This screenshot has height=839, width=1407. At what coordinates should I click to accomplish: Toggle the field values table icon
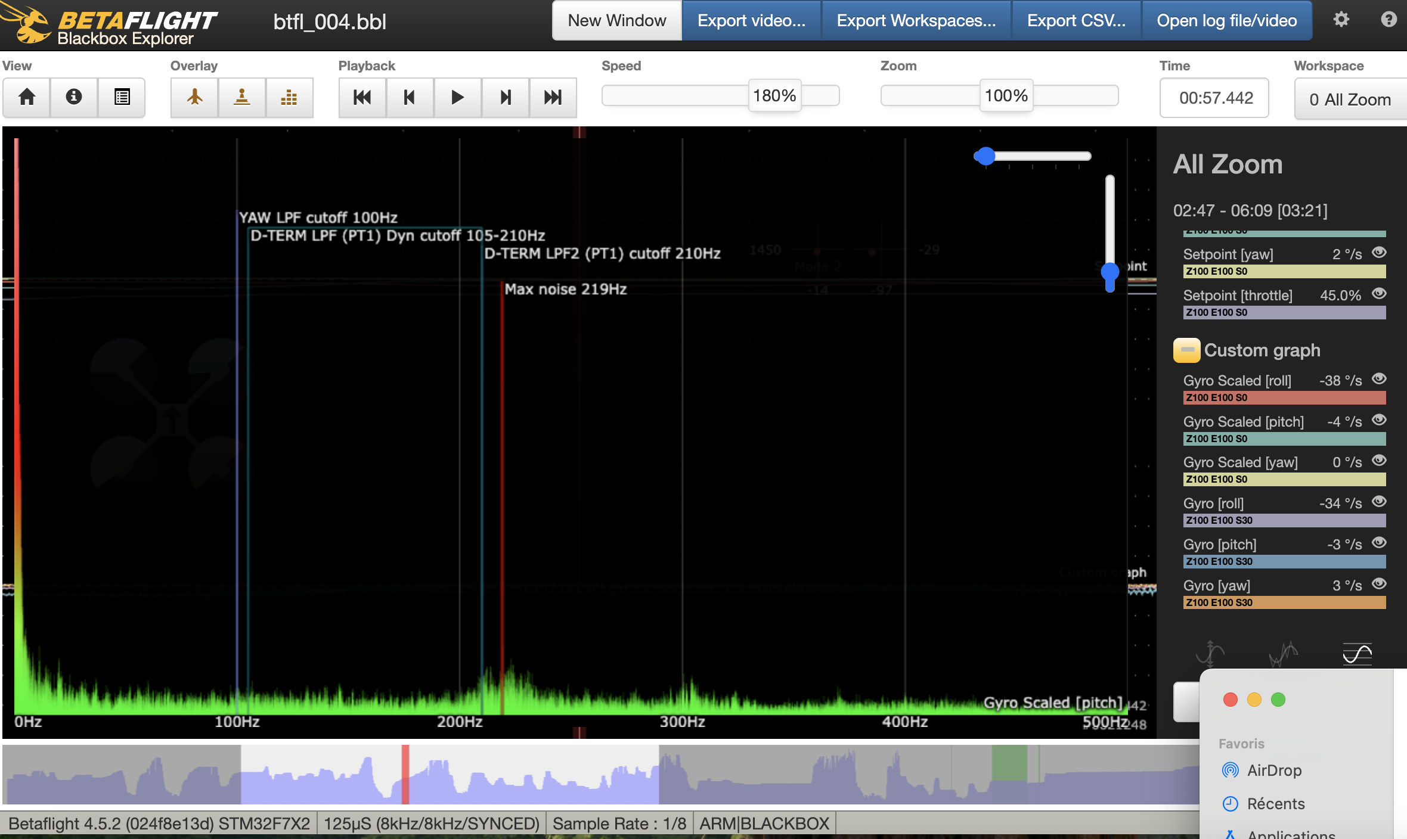click(122, 97)
